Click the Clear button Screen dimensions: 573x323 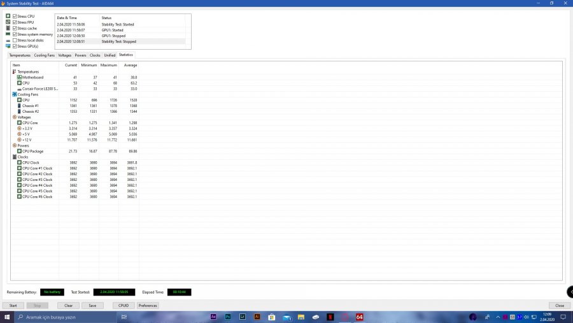(x=68, y=305)
